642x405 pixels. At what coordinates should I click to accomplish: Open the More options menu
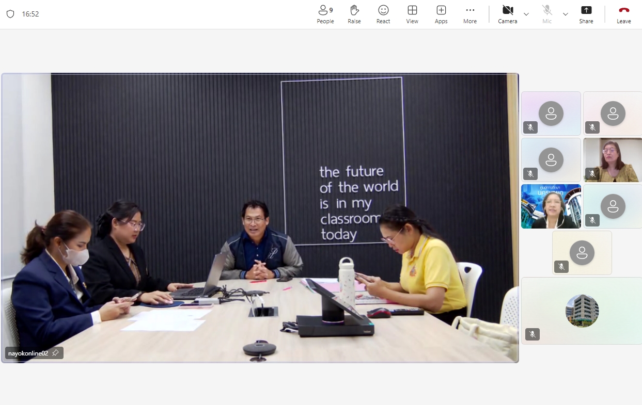[x=469, y=14]
